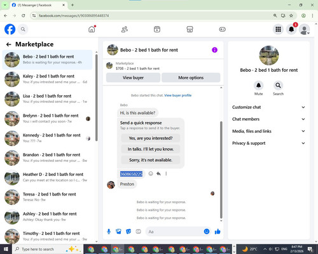Open the ENG language indicator
The height and width of the screenshot is (254, 318).
tap(284, 249)
